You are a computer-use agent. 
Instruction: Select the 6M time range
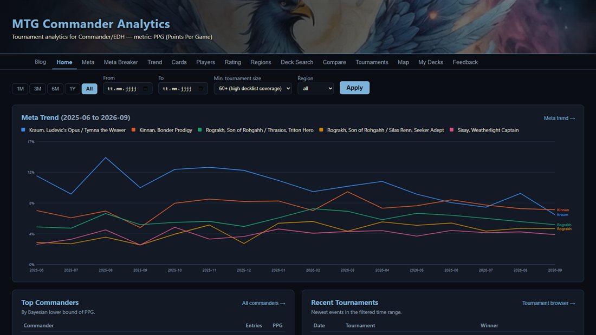coord(55,89)
